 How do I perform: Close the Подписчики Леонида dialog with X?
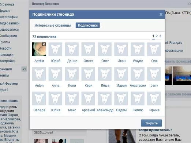point(161,15)
